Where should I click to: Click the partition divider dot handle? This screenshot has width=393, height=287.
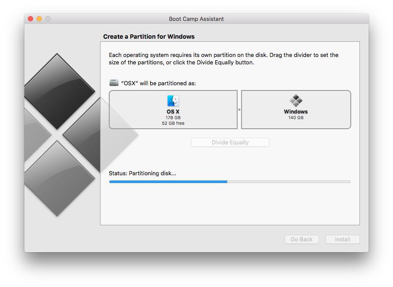tap(239, 110)
